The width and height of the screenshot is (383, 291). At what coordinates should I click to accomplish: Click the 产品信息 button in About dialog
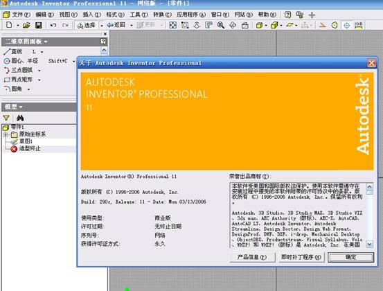[x=252, y=257]
